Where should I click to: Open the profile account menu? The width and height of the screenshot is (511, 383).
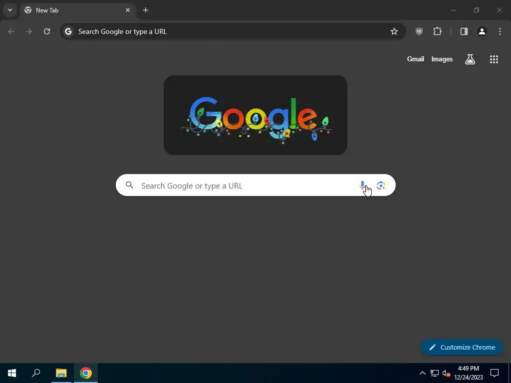pos(482,31)
